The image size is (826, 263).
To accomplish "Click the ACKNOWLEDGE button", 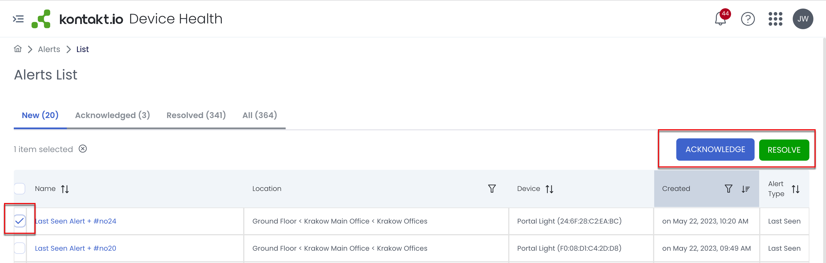I will click(x=715, y=150).
